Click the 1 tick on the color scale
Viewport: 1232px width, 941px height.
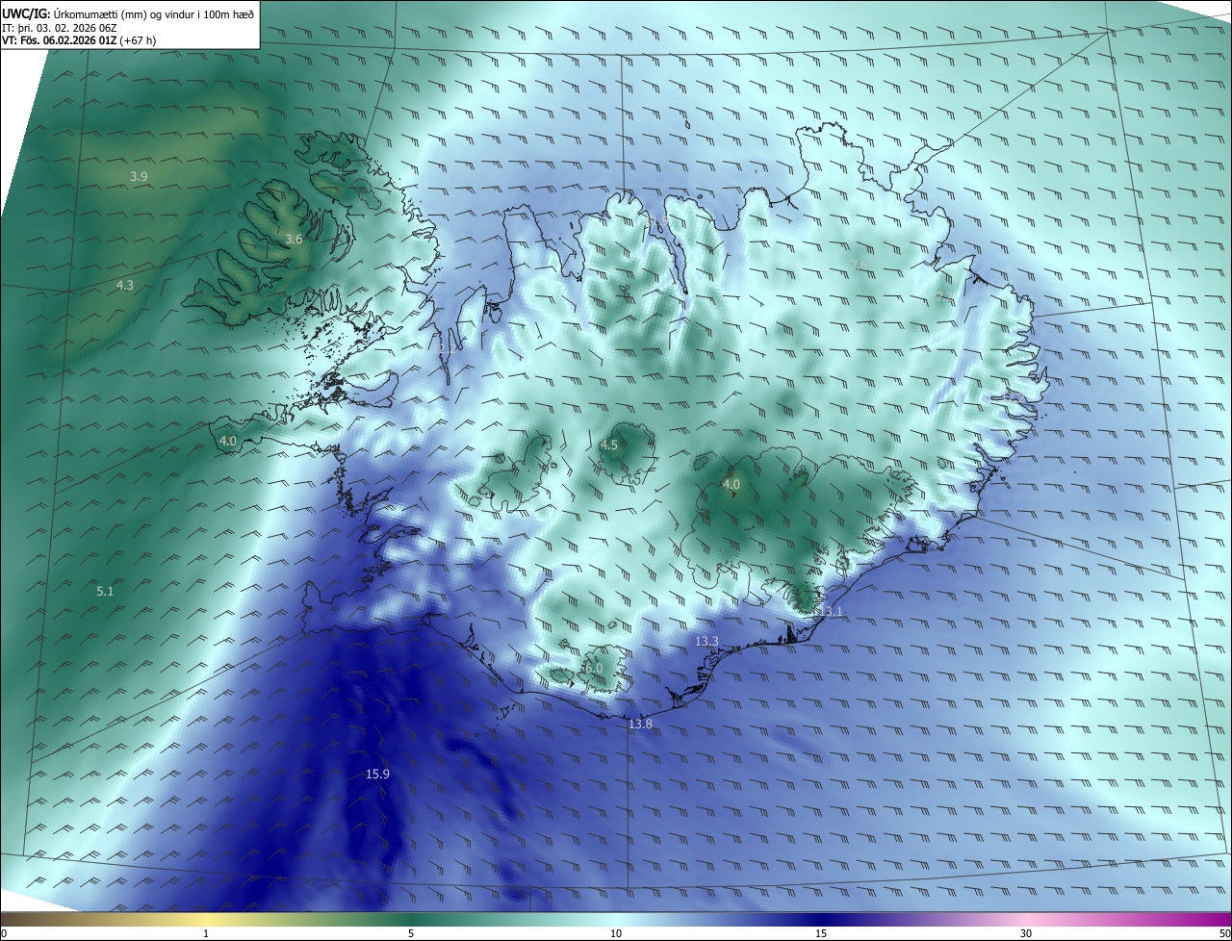click(206, 933)
